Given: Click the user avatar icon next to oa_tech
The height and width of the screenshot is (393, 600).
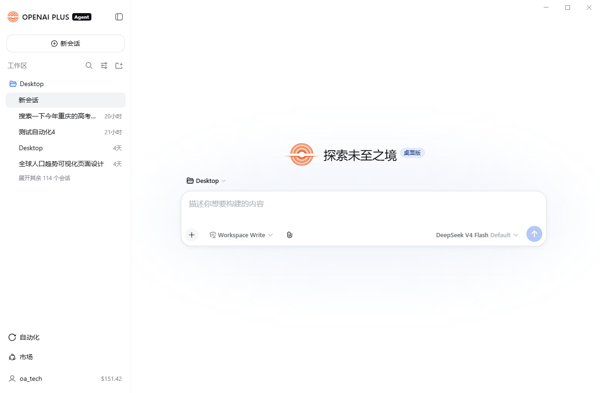Looking at the screenshot, I should [x=13, y=378].
